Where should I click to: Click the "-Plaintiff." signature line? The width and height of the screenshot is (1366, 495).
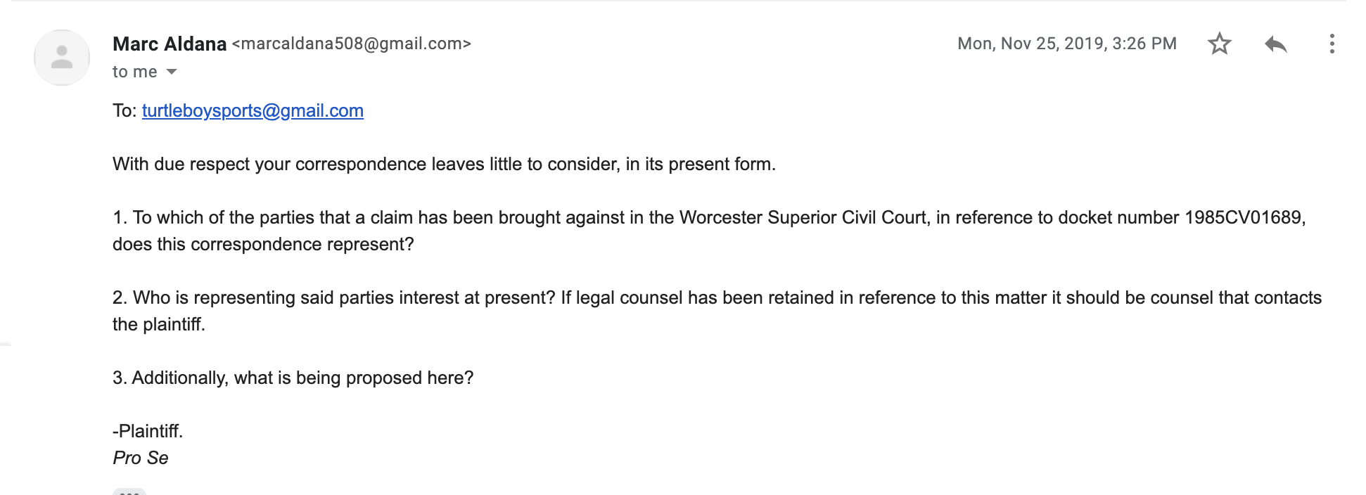coord(148,431)
